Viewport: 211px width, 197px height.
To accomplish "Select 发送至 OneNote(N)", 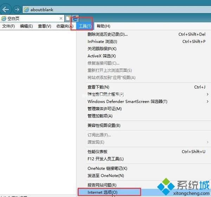I will (x=143, y=176).
